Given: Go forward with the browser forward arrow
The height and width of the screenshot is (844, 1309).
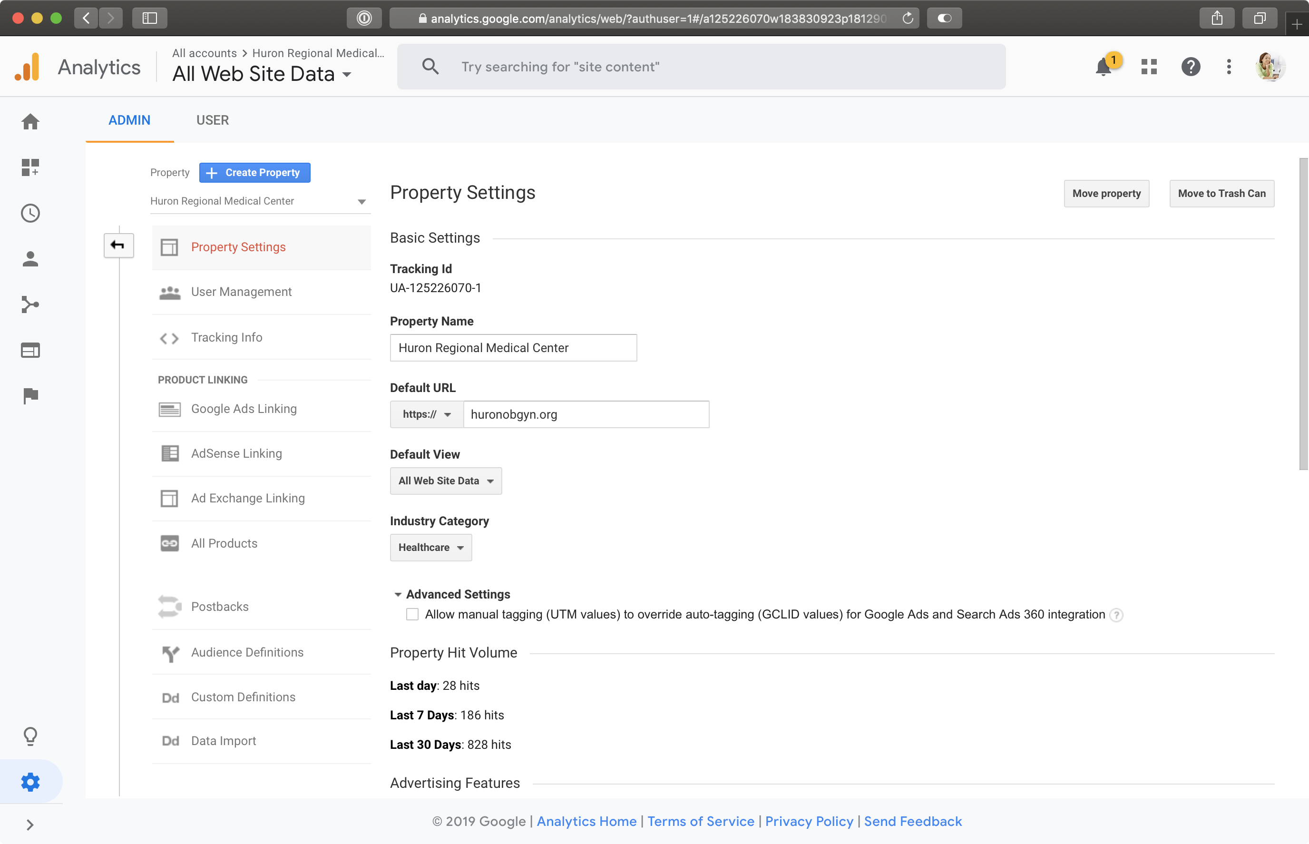Looking at the screenshot, I should 111,18.
